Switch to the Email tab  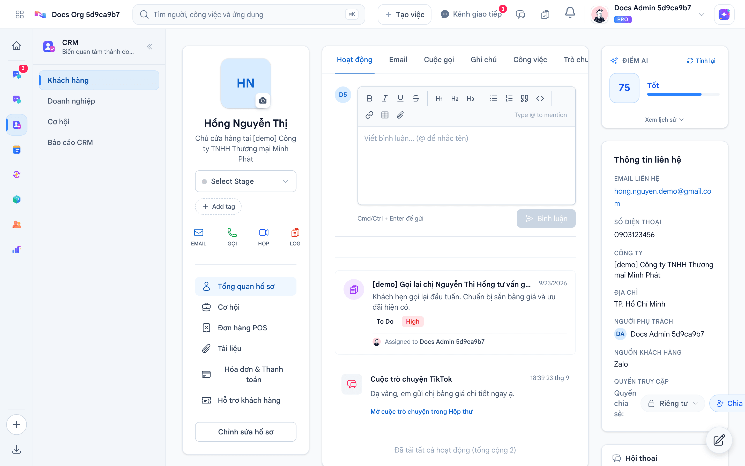click(398, 60)
